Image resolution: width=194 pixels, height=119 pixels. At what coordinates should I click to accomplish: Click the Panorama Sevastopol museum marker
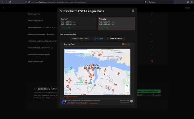click(91, 83)
